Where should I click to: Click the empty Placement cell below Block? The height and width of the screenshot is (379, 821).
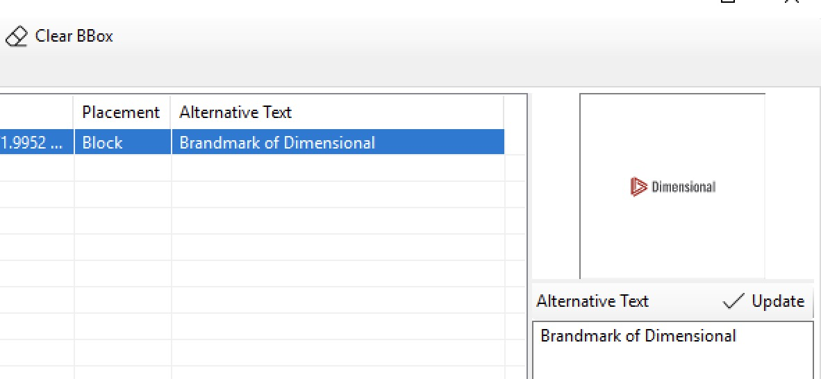coord(122,169)
